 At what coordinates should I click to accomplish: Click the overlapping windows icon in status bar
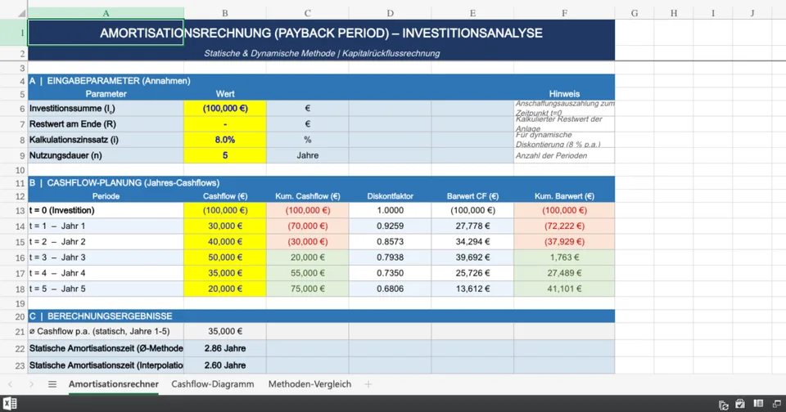click(x=776, y=404)
